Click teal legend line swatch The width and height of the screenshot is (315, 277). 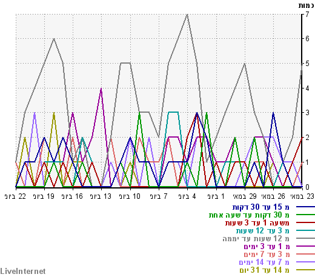coord(305,230)
